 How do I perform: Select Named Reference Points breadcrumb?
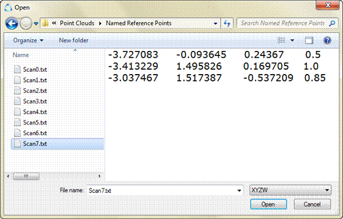[139, 23]
